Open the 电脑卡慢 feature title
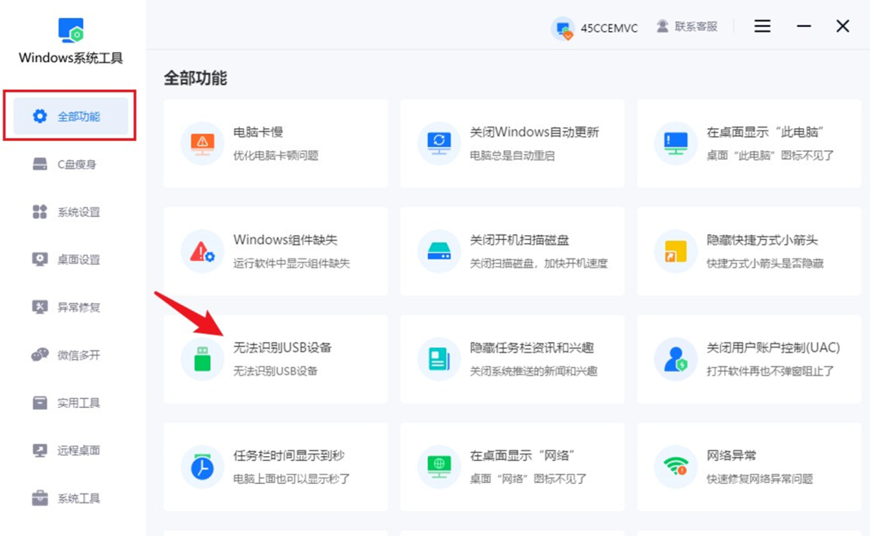The image size is (870, 536). pyautogui.click(x=258, y=132)
